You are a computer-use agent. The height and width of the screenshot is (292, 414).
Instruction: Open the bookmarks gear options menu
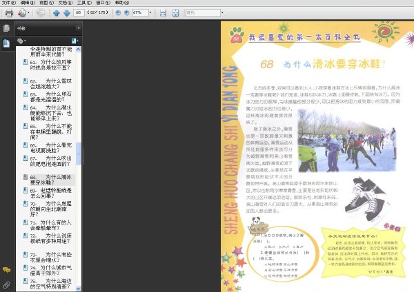tap(21, 41)
